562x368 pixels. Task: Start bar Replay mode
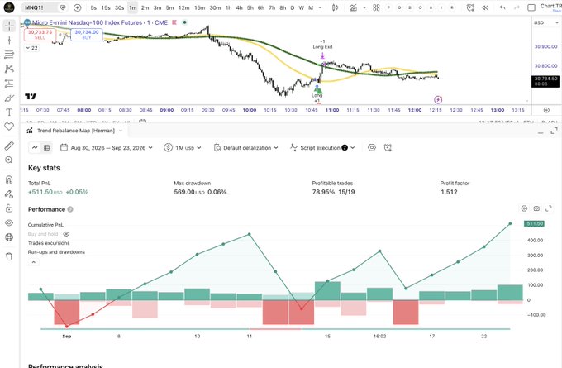click(x=485, y=7)
